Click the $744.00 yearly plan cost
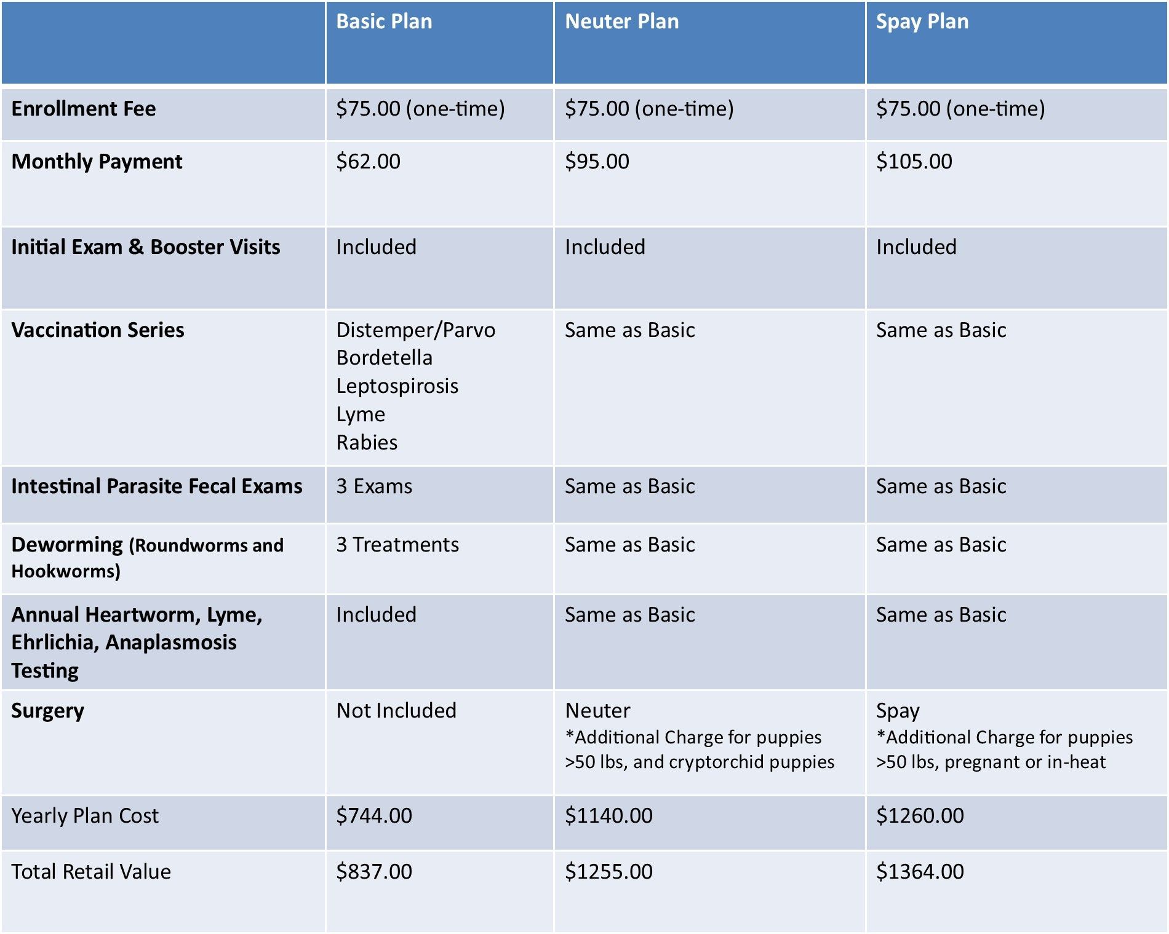Image resolution: width=1169 pixels, height=934 pixels. click(x=374, y=815)
